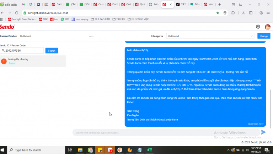Open the volume control in tray
273x154 pixels.
click(x=247, y=150)
